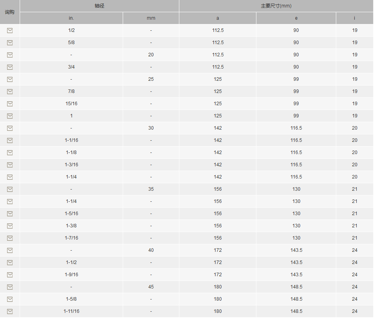Open inquiry envelope for 20 mm shaft row

coord(10,55)
